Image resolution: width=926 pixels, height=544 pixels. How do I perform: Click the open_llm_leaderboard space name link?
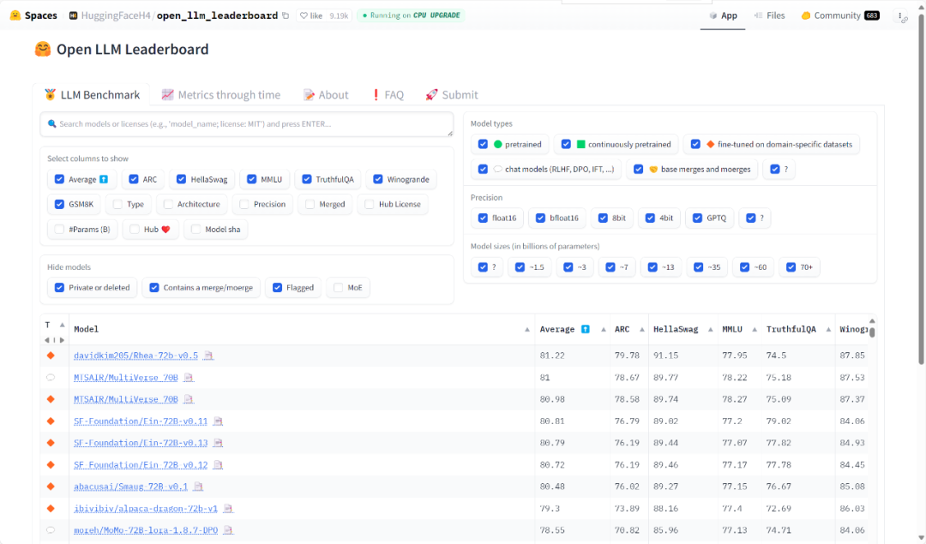click(217, 16)
